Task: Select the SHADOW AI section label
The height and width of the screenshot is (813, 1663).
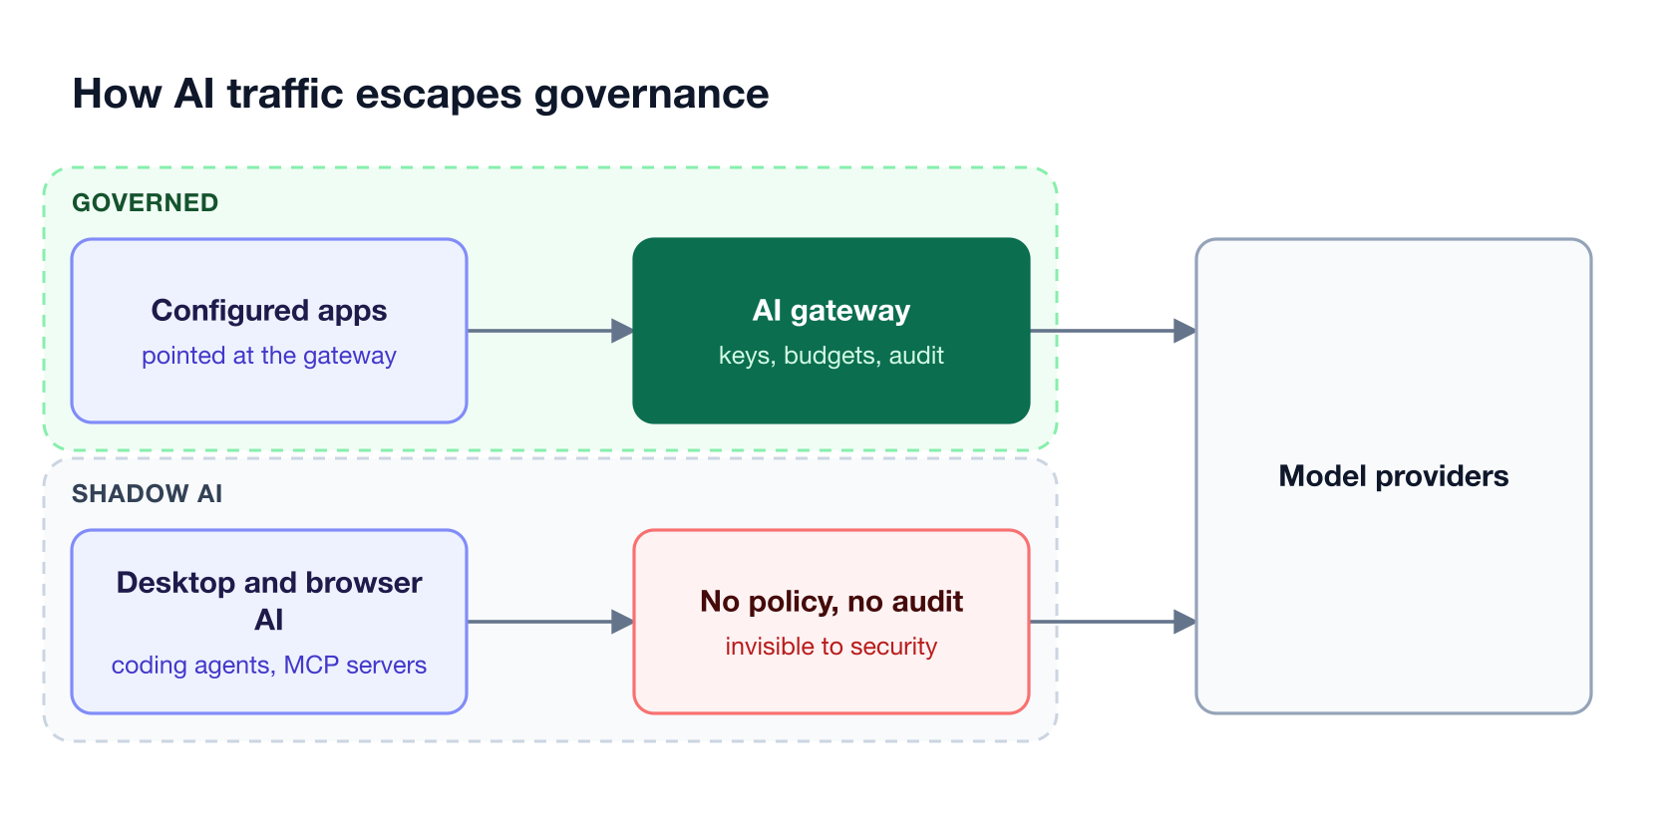Action: click(148, 494)
